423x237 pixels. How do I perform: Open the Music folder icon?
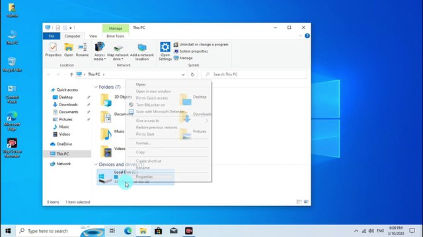(106, 134)
